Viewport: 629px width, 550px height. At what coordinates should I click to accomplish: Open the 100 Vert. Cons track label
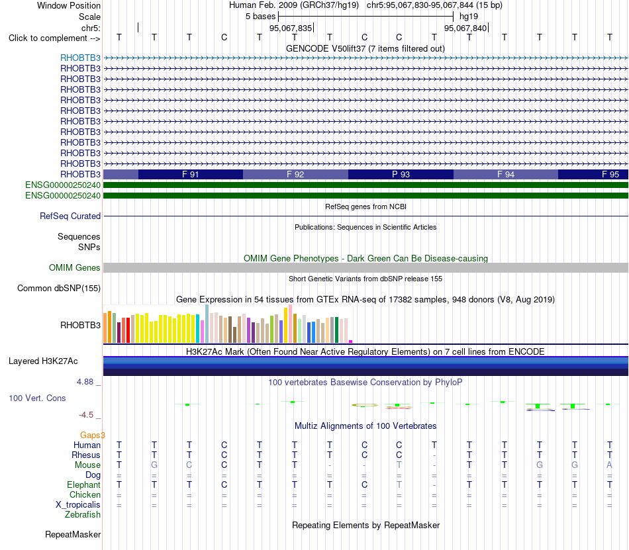pos(37,398)
